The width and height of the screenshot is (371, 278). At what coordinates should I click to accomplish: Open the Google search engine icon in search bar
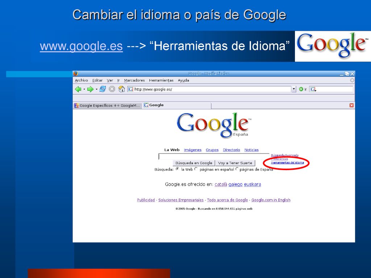click(x=313, y=89)
